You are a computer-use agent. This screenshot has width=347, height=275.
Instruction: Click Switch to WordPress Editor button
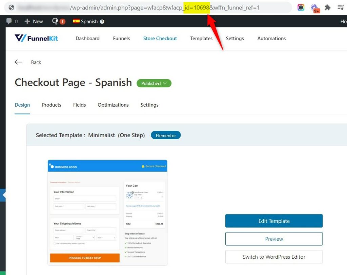[274, 257]
